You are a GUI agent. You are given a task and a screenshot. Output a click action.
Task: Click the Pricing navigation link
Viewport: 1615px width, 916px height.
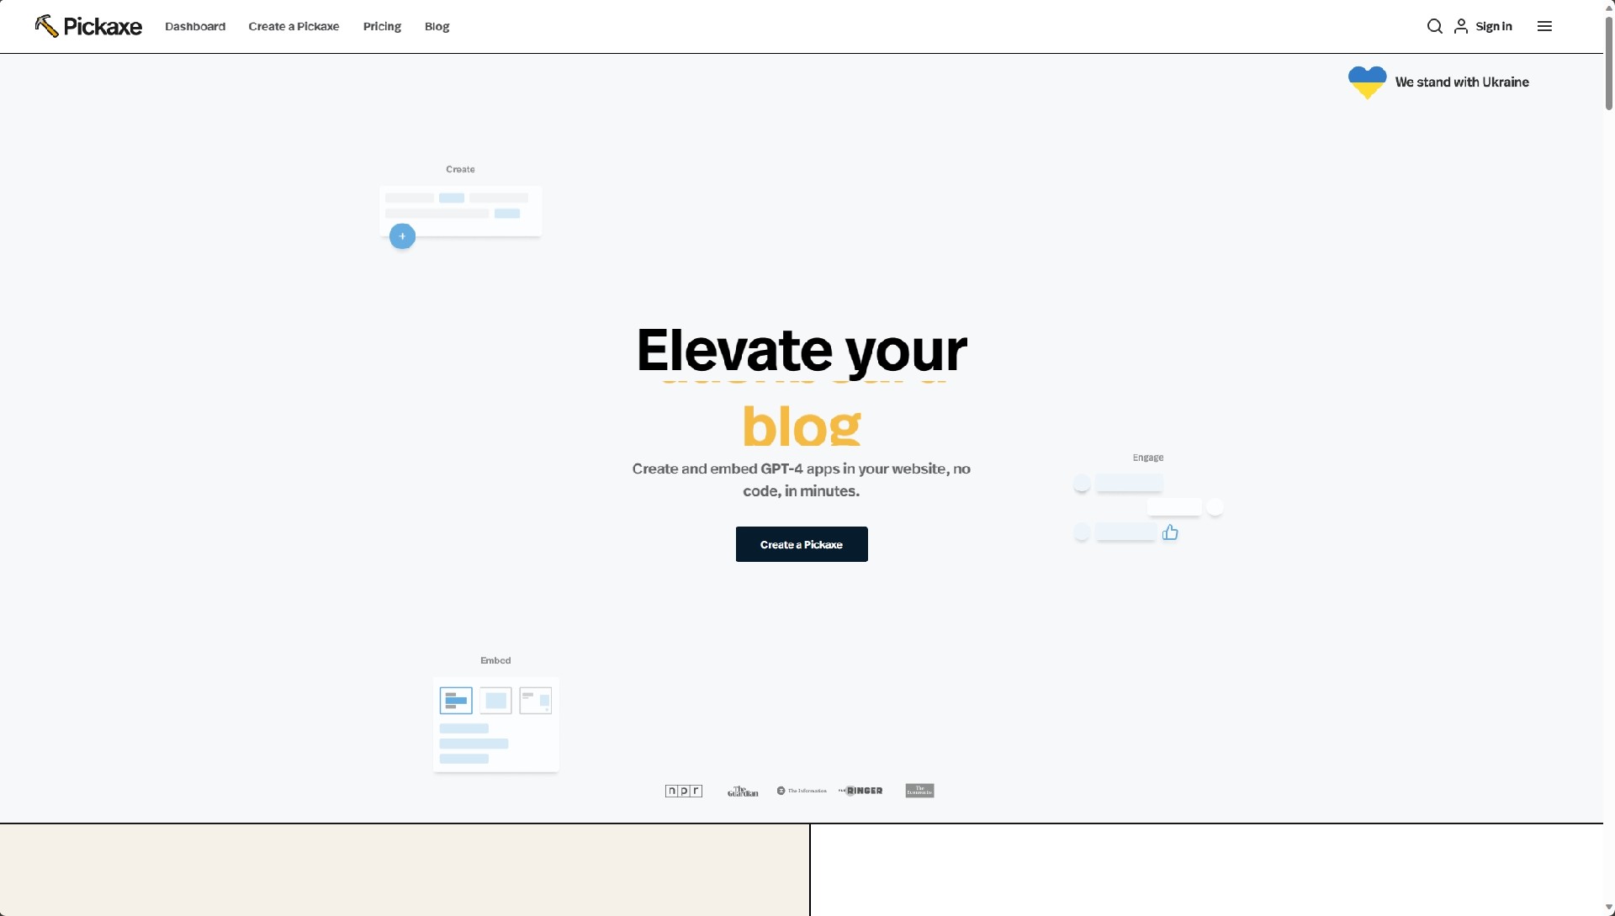(x=382, y=27)
